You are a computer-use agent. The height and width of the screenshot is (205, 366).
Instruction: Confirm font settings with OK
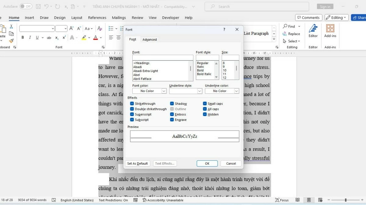tap(207, 163)
